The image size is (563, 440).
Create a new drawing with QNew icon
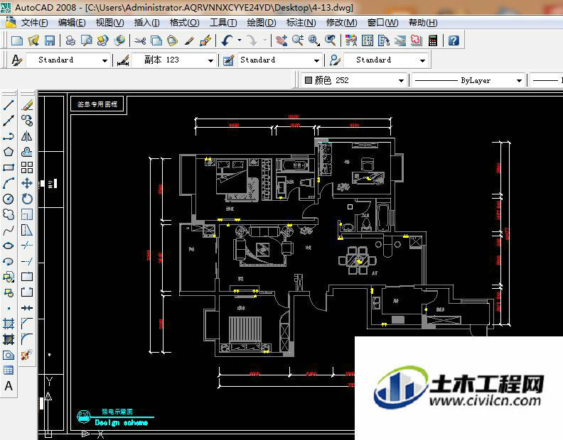[x=17, y=40]
